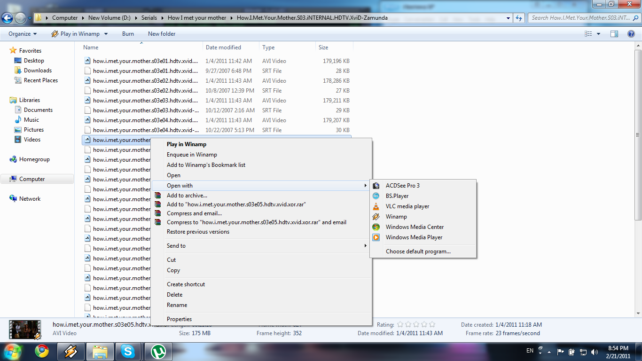
Task: Choose Windows Media Center icon
Action: coord(376,227)
